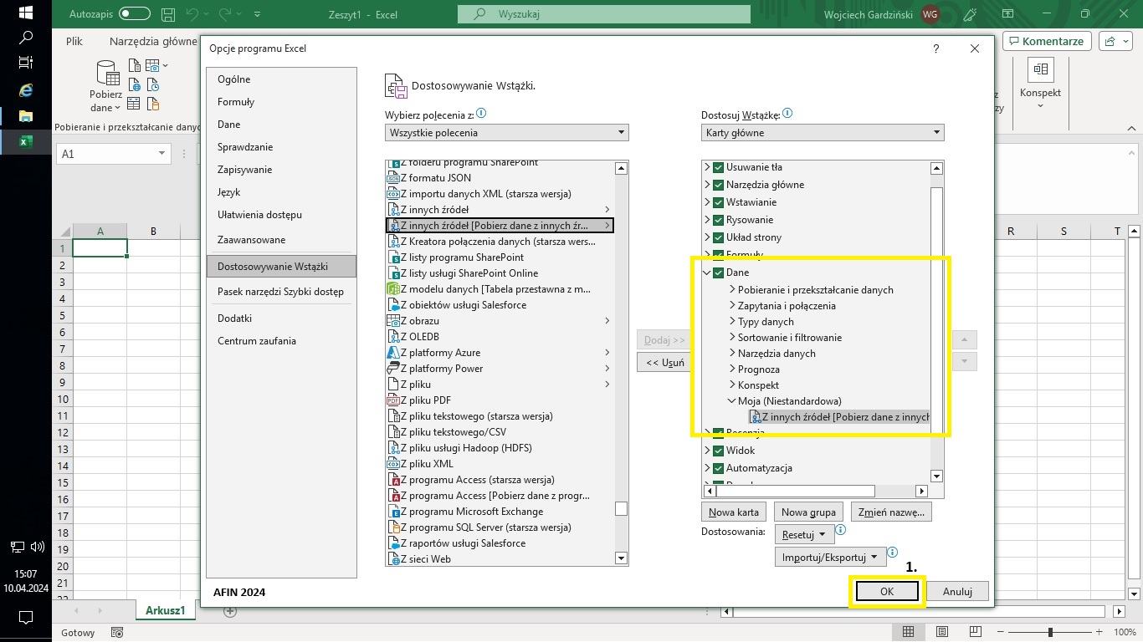Uncheck the Układ strony checkbox
The height and width of the screenshot is (642, 1143).
[718, 237]
